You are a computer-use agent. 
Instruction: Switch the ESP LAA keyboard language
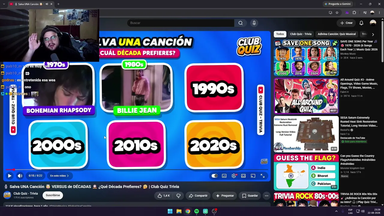(350, 211)
